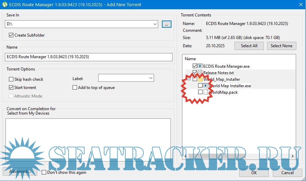The width and height of the screenshot is (306, 181).
Task: Click the ECDIS Route Manager.exe file icon
Action: coord(200,66)
